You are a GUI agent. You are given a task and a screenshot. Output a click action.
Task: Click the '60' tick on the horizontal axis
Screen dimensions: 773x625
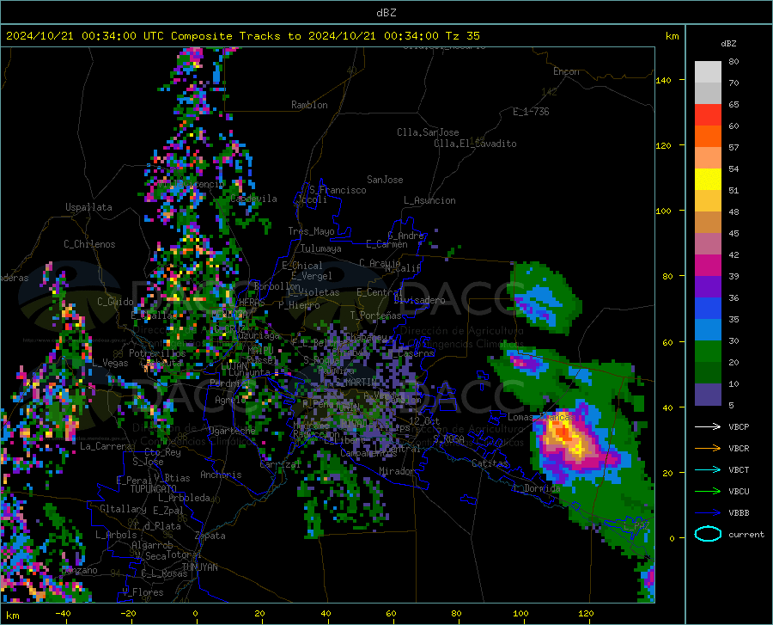click(391, 614)
